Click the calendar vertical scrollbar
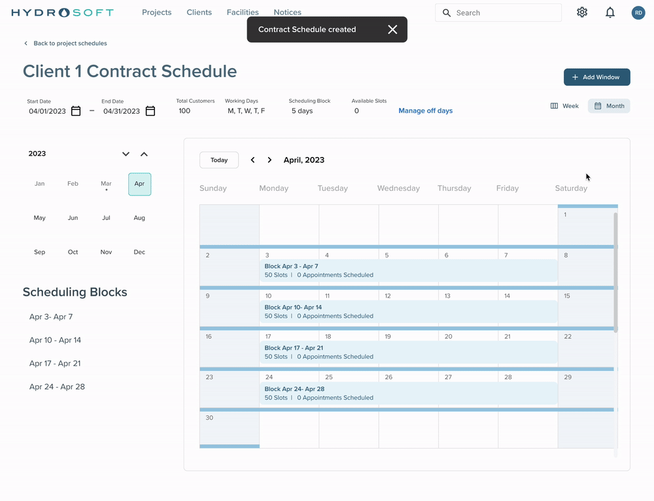Image resolution: width=654 pixels, height=501 pixels. click(615, 271)
